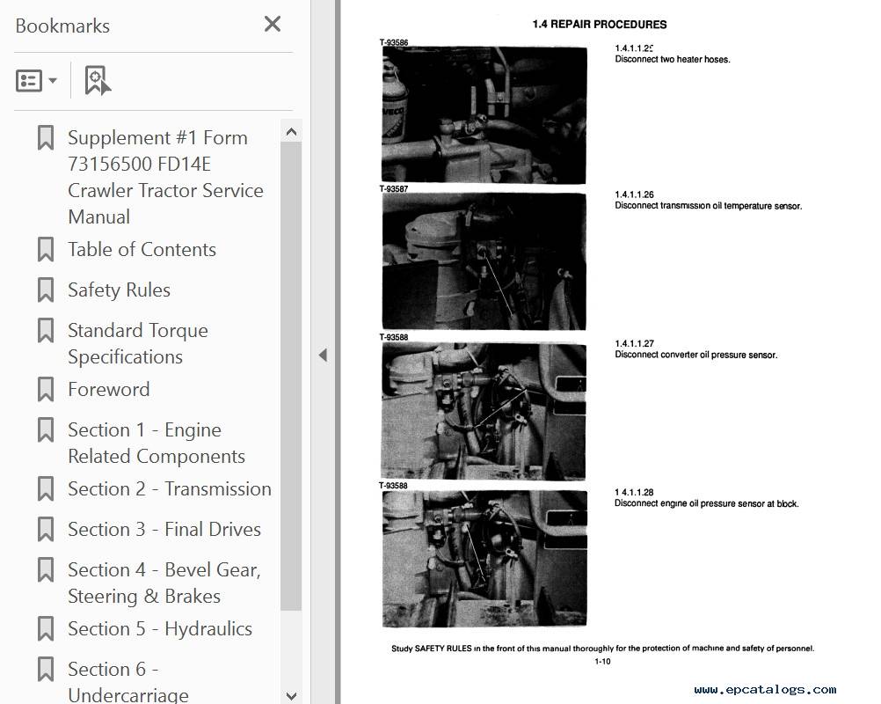Image resolution: width=881 pixels, height=704 pixels.
Task: Click step number '1.4.1.1.26'
Action: 634,194
